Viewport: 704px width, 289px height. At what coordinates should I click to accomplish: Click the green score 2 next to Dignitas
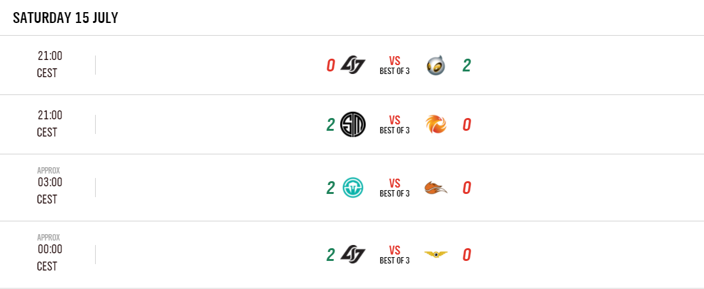[x=467, y=65]
